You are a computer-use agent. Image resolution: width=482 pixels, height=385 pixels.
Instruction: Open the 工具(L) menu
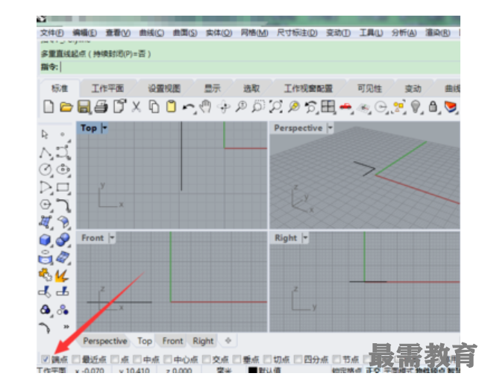371,33
